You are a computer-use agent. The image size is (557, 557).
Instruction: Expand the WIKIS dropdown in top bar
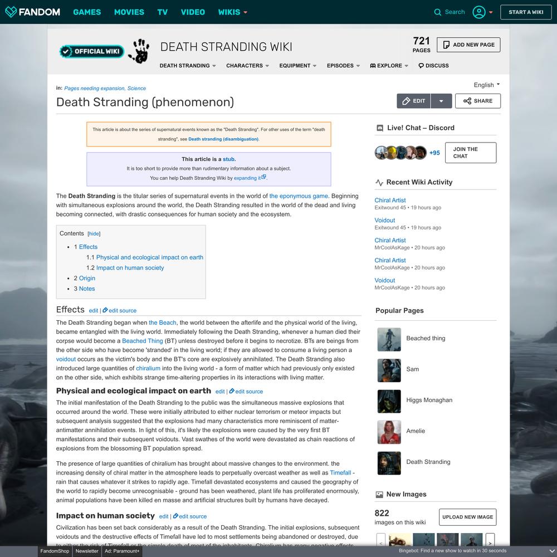tap(232, 12)
